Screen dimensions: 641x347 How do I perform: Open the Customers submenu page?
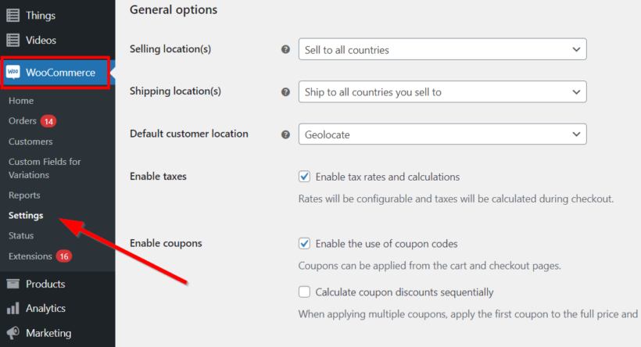[x=30, y=141]
